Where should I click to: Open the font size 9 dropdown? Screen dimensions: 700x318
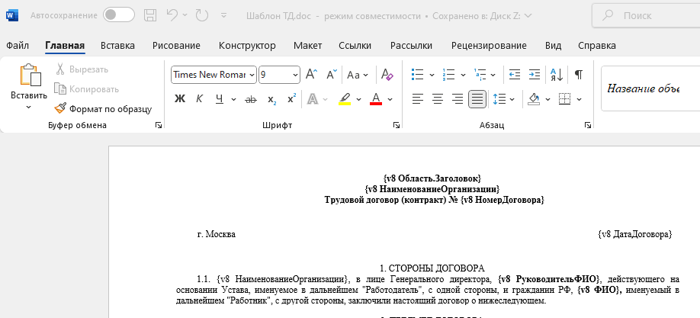pos(295,75)
